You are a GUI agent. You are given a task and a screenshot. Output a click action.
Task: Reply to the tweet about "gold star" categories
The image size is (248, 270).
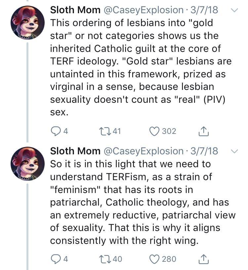55,131
